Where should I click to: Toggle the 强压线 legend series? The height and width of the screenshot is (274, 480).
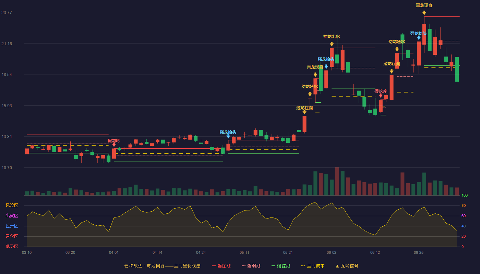click(221, 266)
